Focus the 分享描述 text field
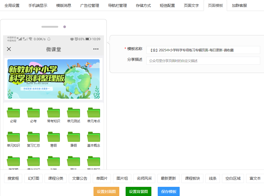This screenshot has height=196, width=264. 203,61
